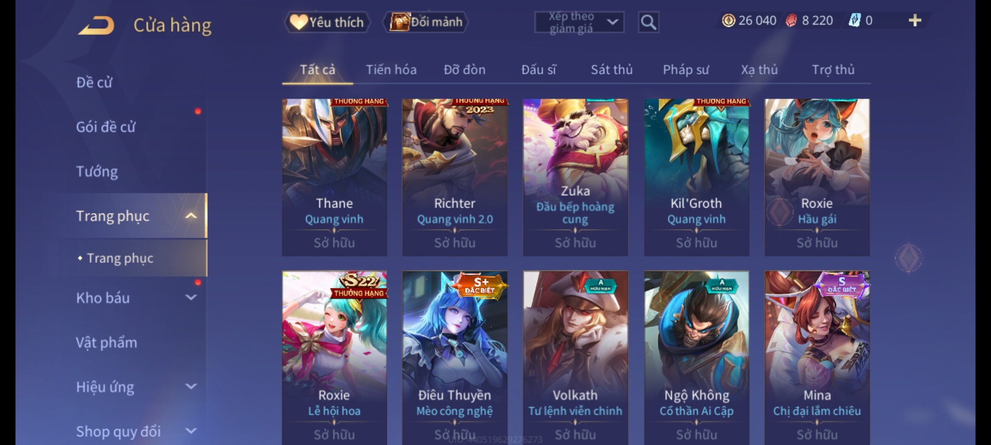Add currency with the plus icon
The height and width of the screenshot is (445, 991).
915,20
